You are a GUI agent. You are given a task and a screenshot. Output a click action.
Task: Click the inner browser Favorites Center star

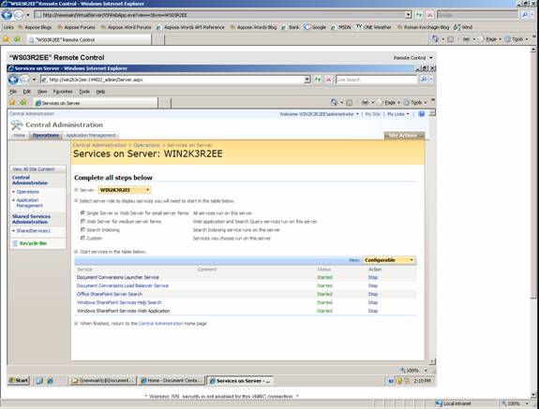point(12,102)
